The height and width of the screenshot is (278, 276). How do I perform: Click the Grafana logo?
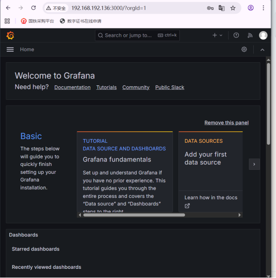click(10, 35)
